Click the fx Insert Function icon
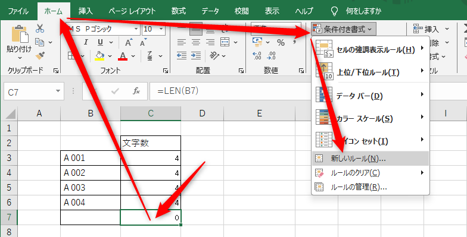This screenshot has width=467, height=237. [136, 91]
